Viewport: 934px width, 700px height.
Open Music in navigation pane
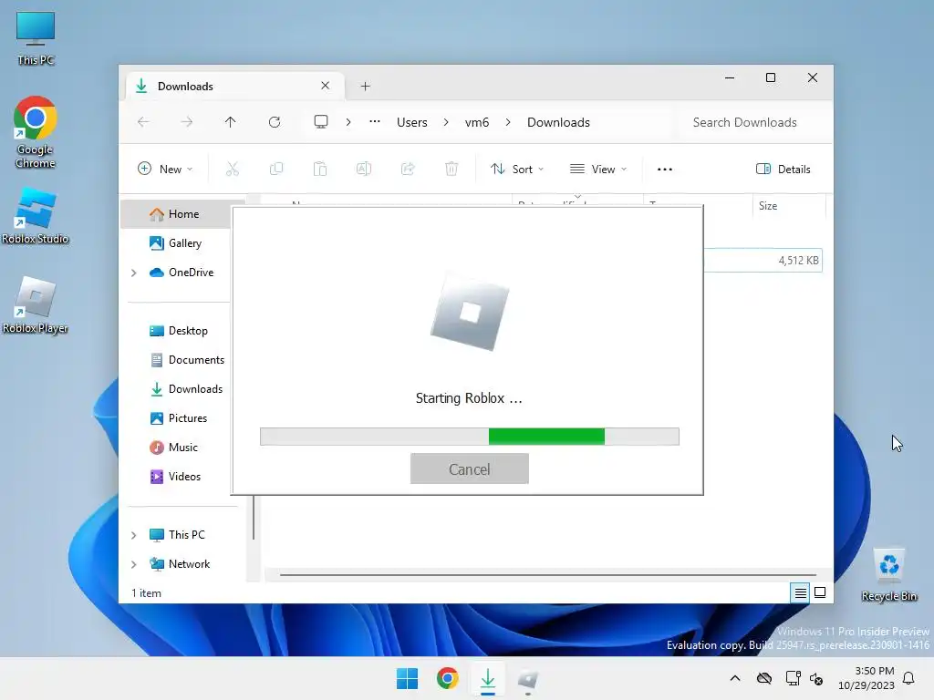(176, 448)
